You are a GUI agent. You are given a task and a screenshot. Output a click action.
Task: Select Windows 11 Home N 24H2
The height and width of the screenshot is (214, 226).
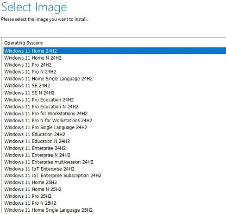tap(33, 58)
